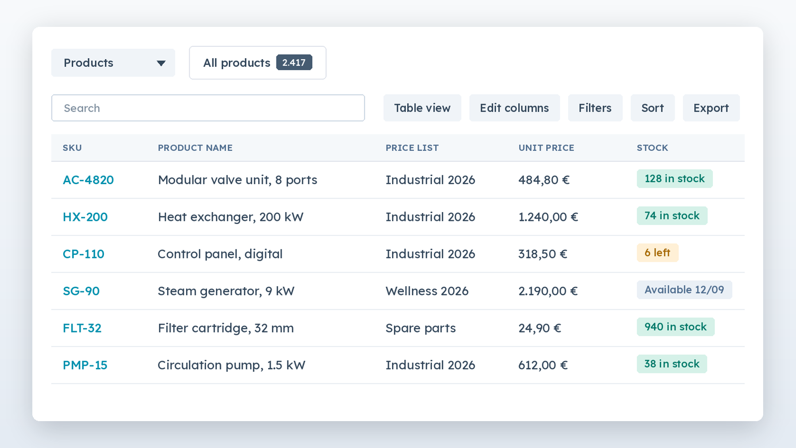Click Wellness 2026 price list cell

point(427,291)
